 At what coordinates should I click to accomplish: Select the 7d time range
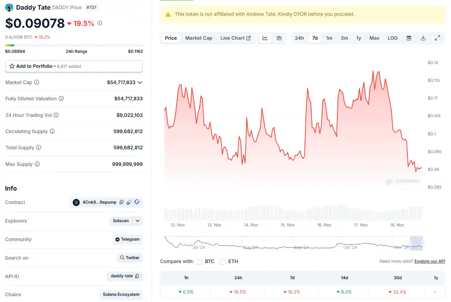tap(315, 38)
